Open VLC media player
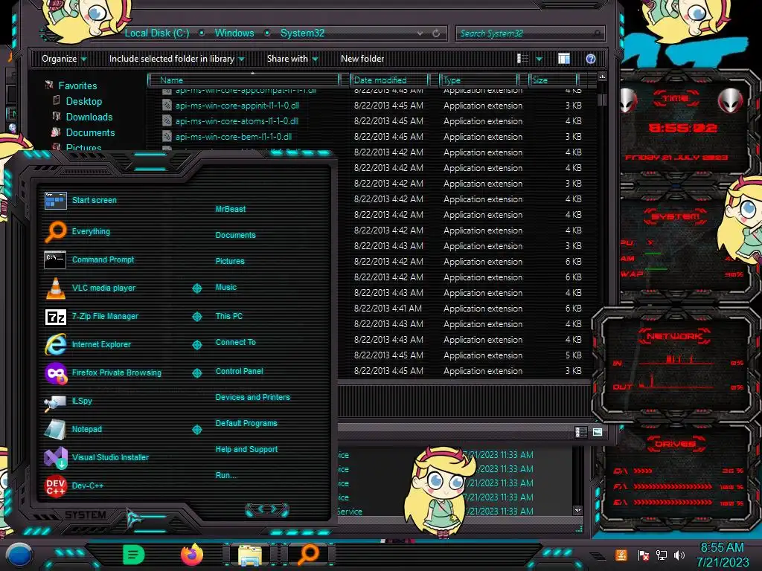 (90, 288)
